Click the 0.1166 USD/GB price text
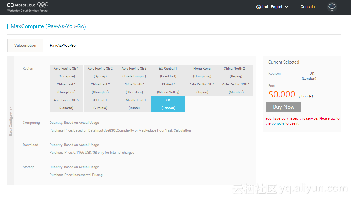The height and width of the screenshot is (197, 351). (x=92, y=153)
